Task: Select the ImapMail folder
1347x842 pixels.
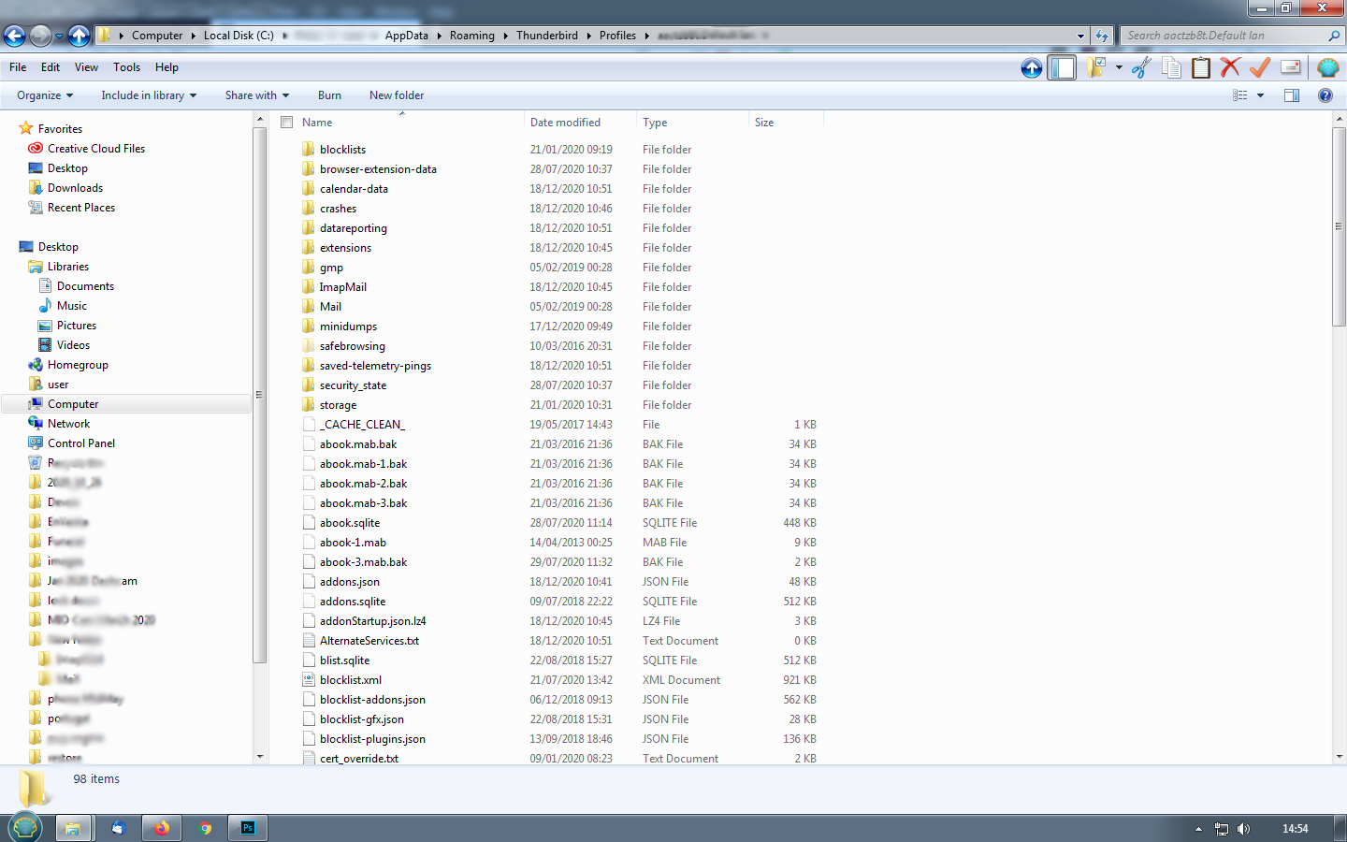Action: pos(342,287)
